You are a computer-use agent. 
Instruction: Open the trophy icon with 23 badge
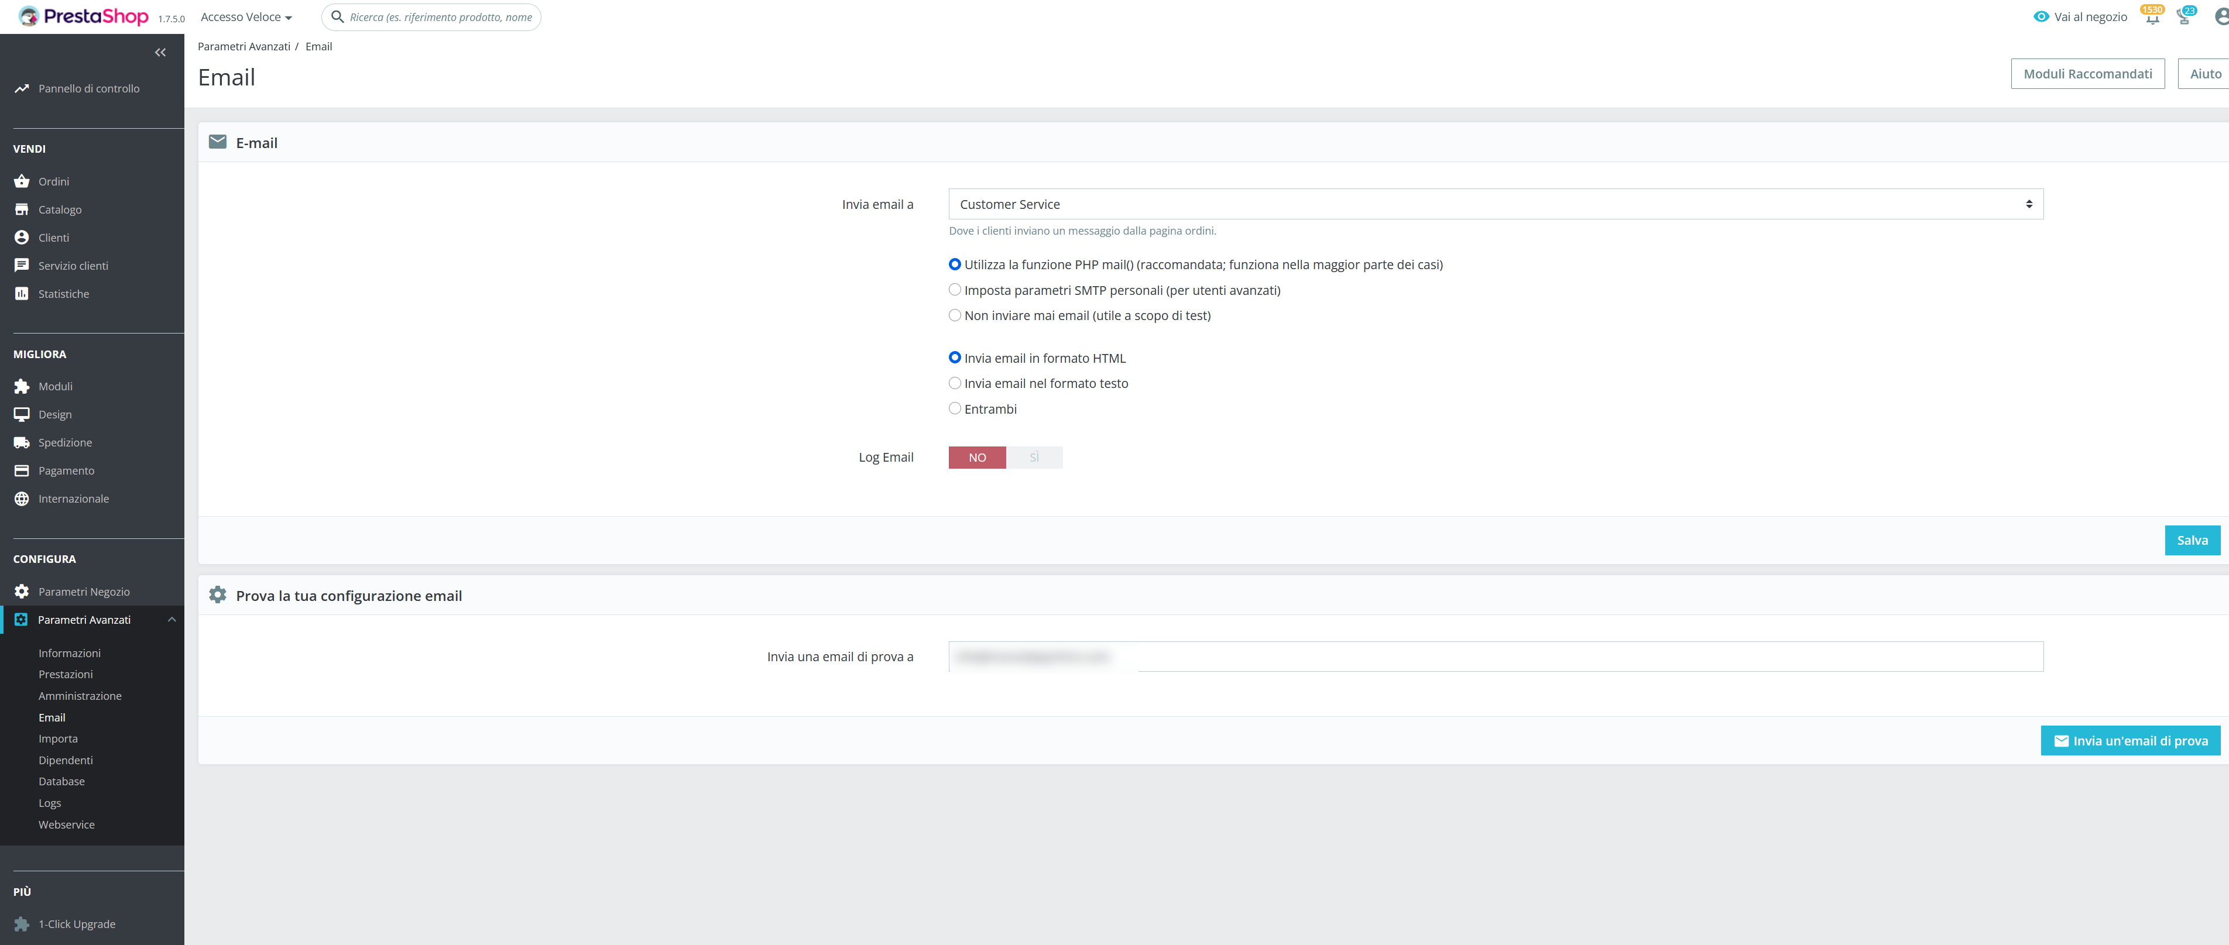click(x=2185, y=16)
